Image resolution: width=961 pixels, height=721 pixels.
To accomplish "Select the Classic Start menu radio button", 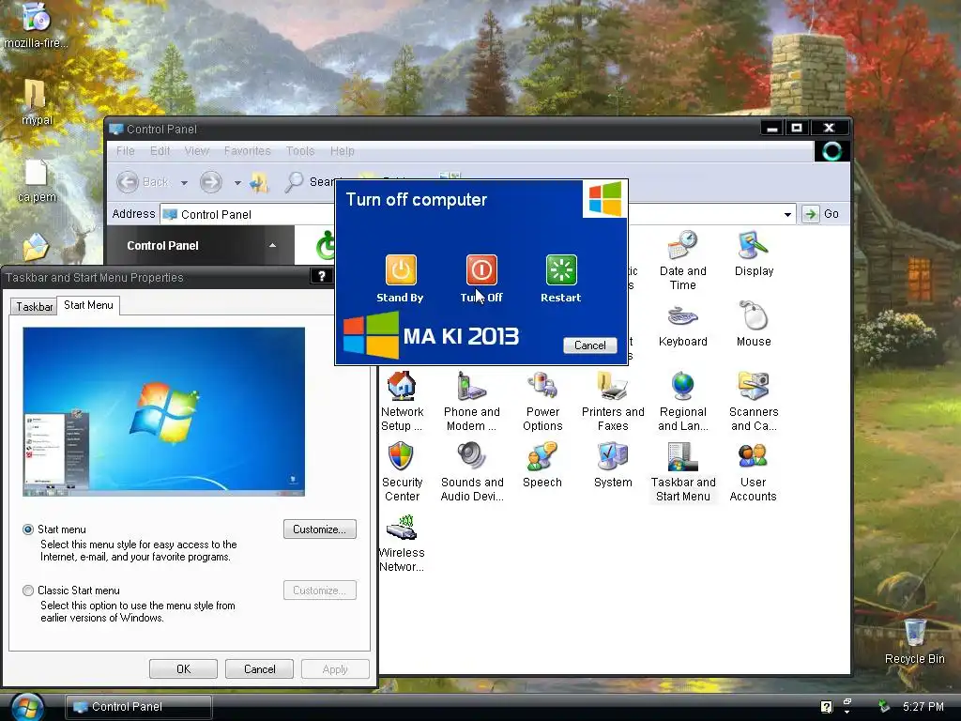I will pyautogui.click(x=28, y=591).
